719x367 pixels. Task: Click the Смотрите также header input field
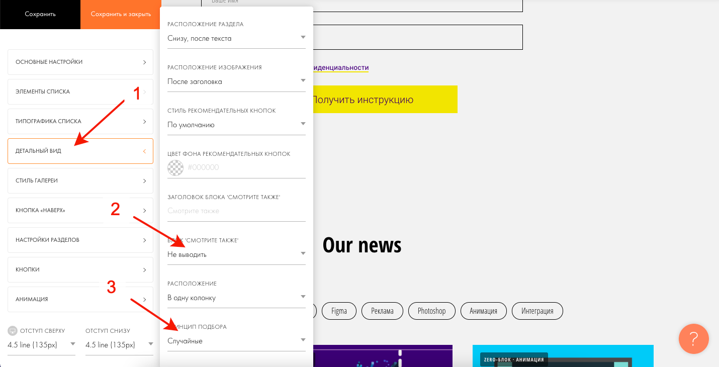point(236,211)
